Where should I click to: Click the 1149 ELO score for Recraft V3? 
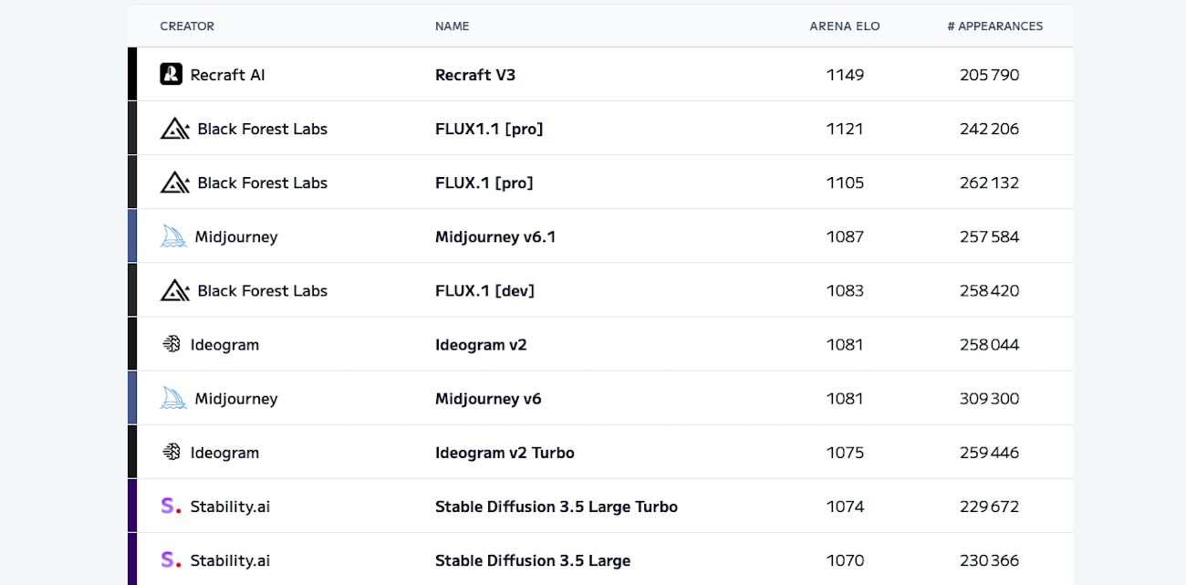point(845,75)
